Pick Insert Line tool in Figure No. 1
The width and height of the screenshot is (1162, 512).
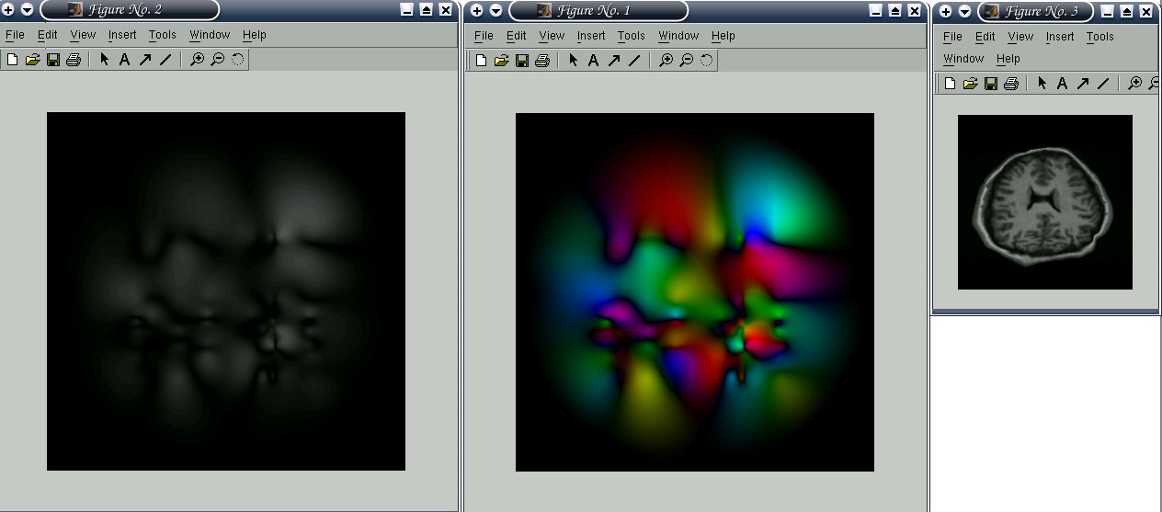[x=634, y=61]
